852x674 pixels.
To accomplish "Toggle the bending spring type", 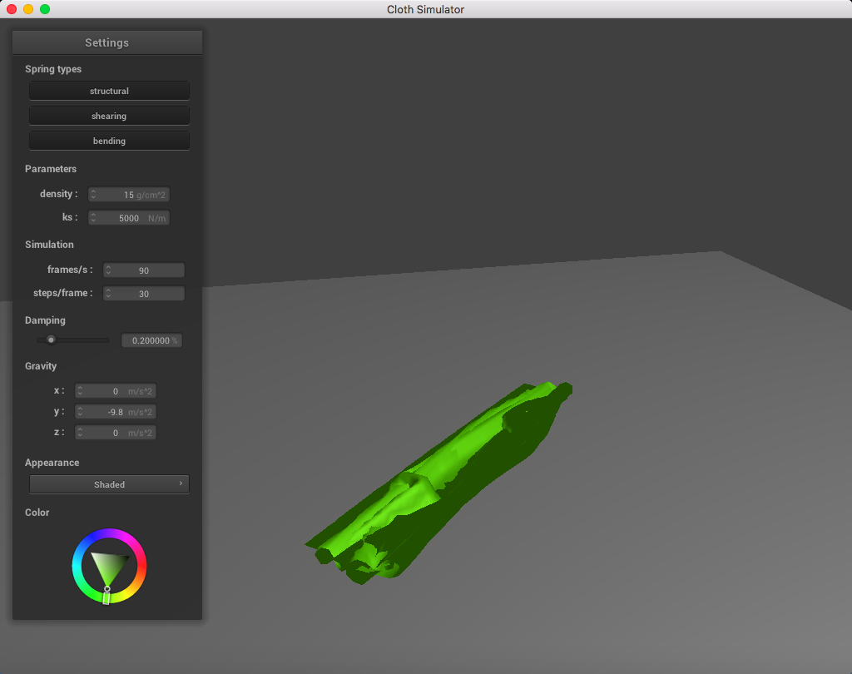I will pos(109,141).
